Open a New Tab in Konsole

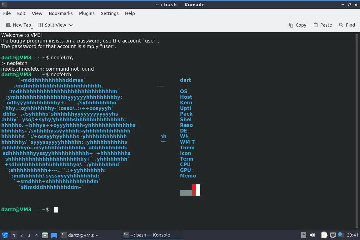[x=18, y=25]
